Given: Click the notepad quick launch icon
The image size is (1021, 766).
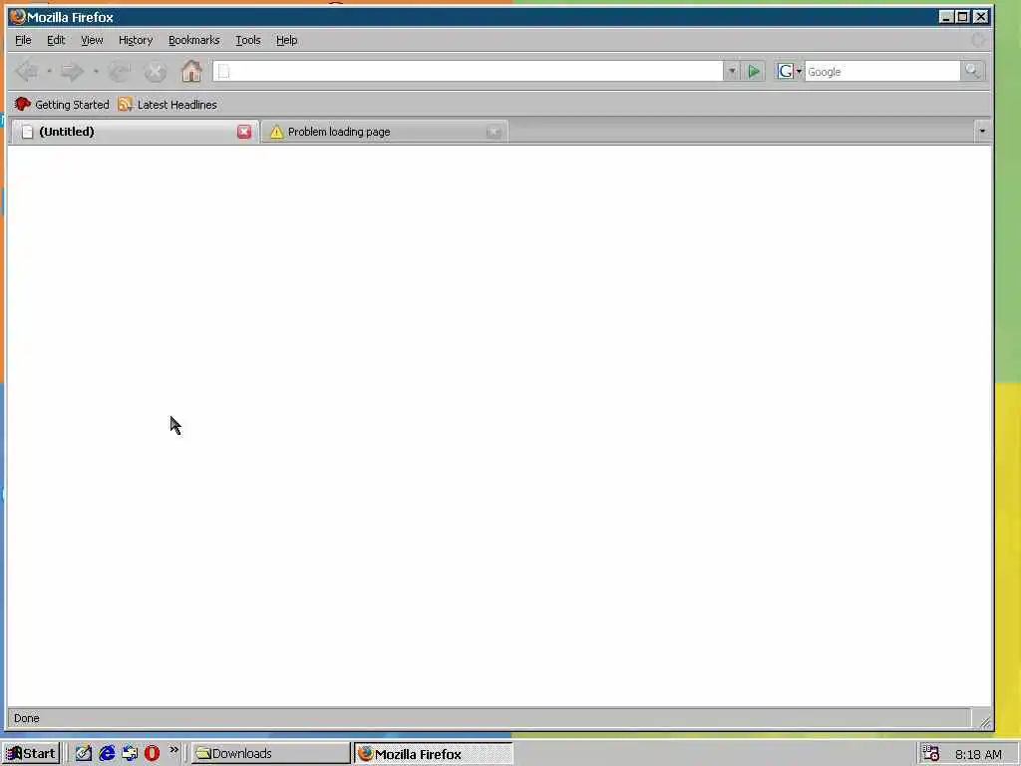Looking at the screenshot, I should [x=84, y=754].
